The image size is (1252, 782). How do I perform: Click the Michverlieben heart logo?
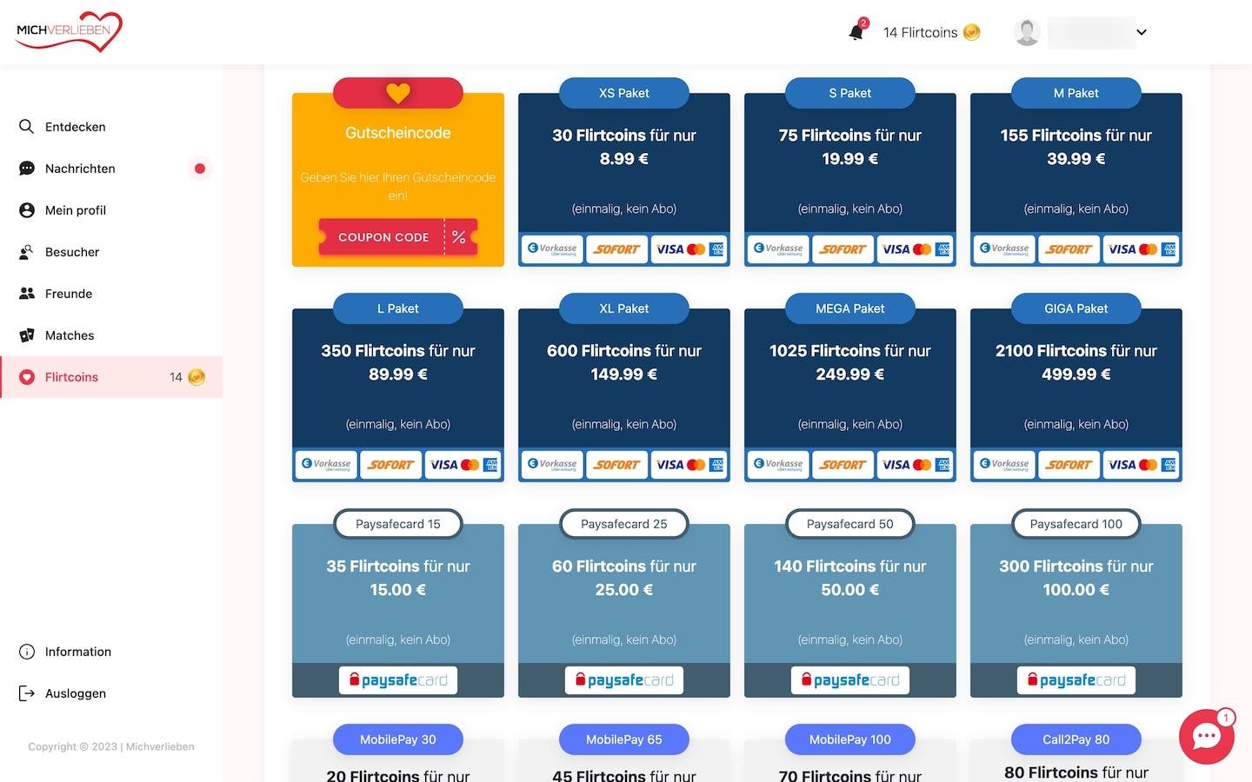pyautogui.click(x=70, y=31)
